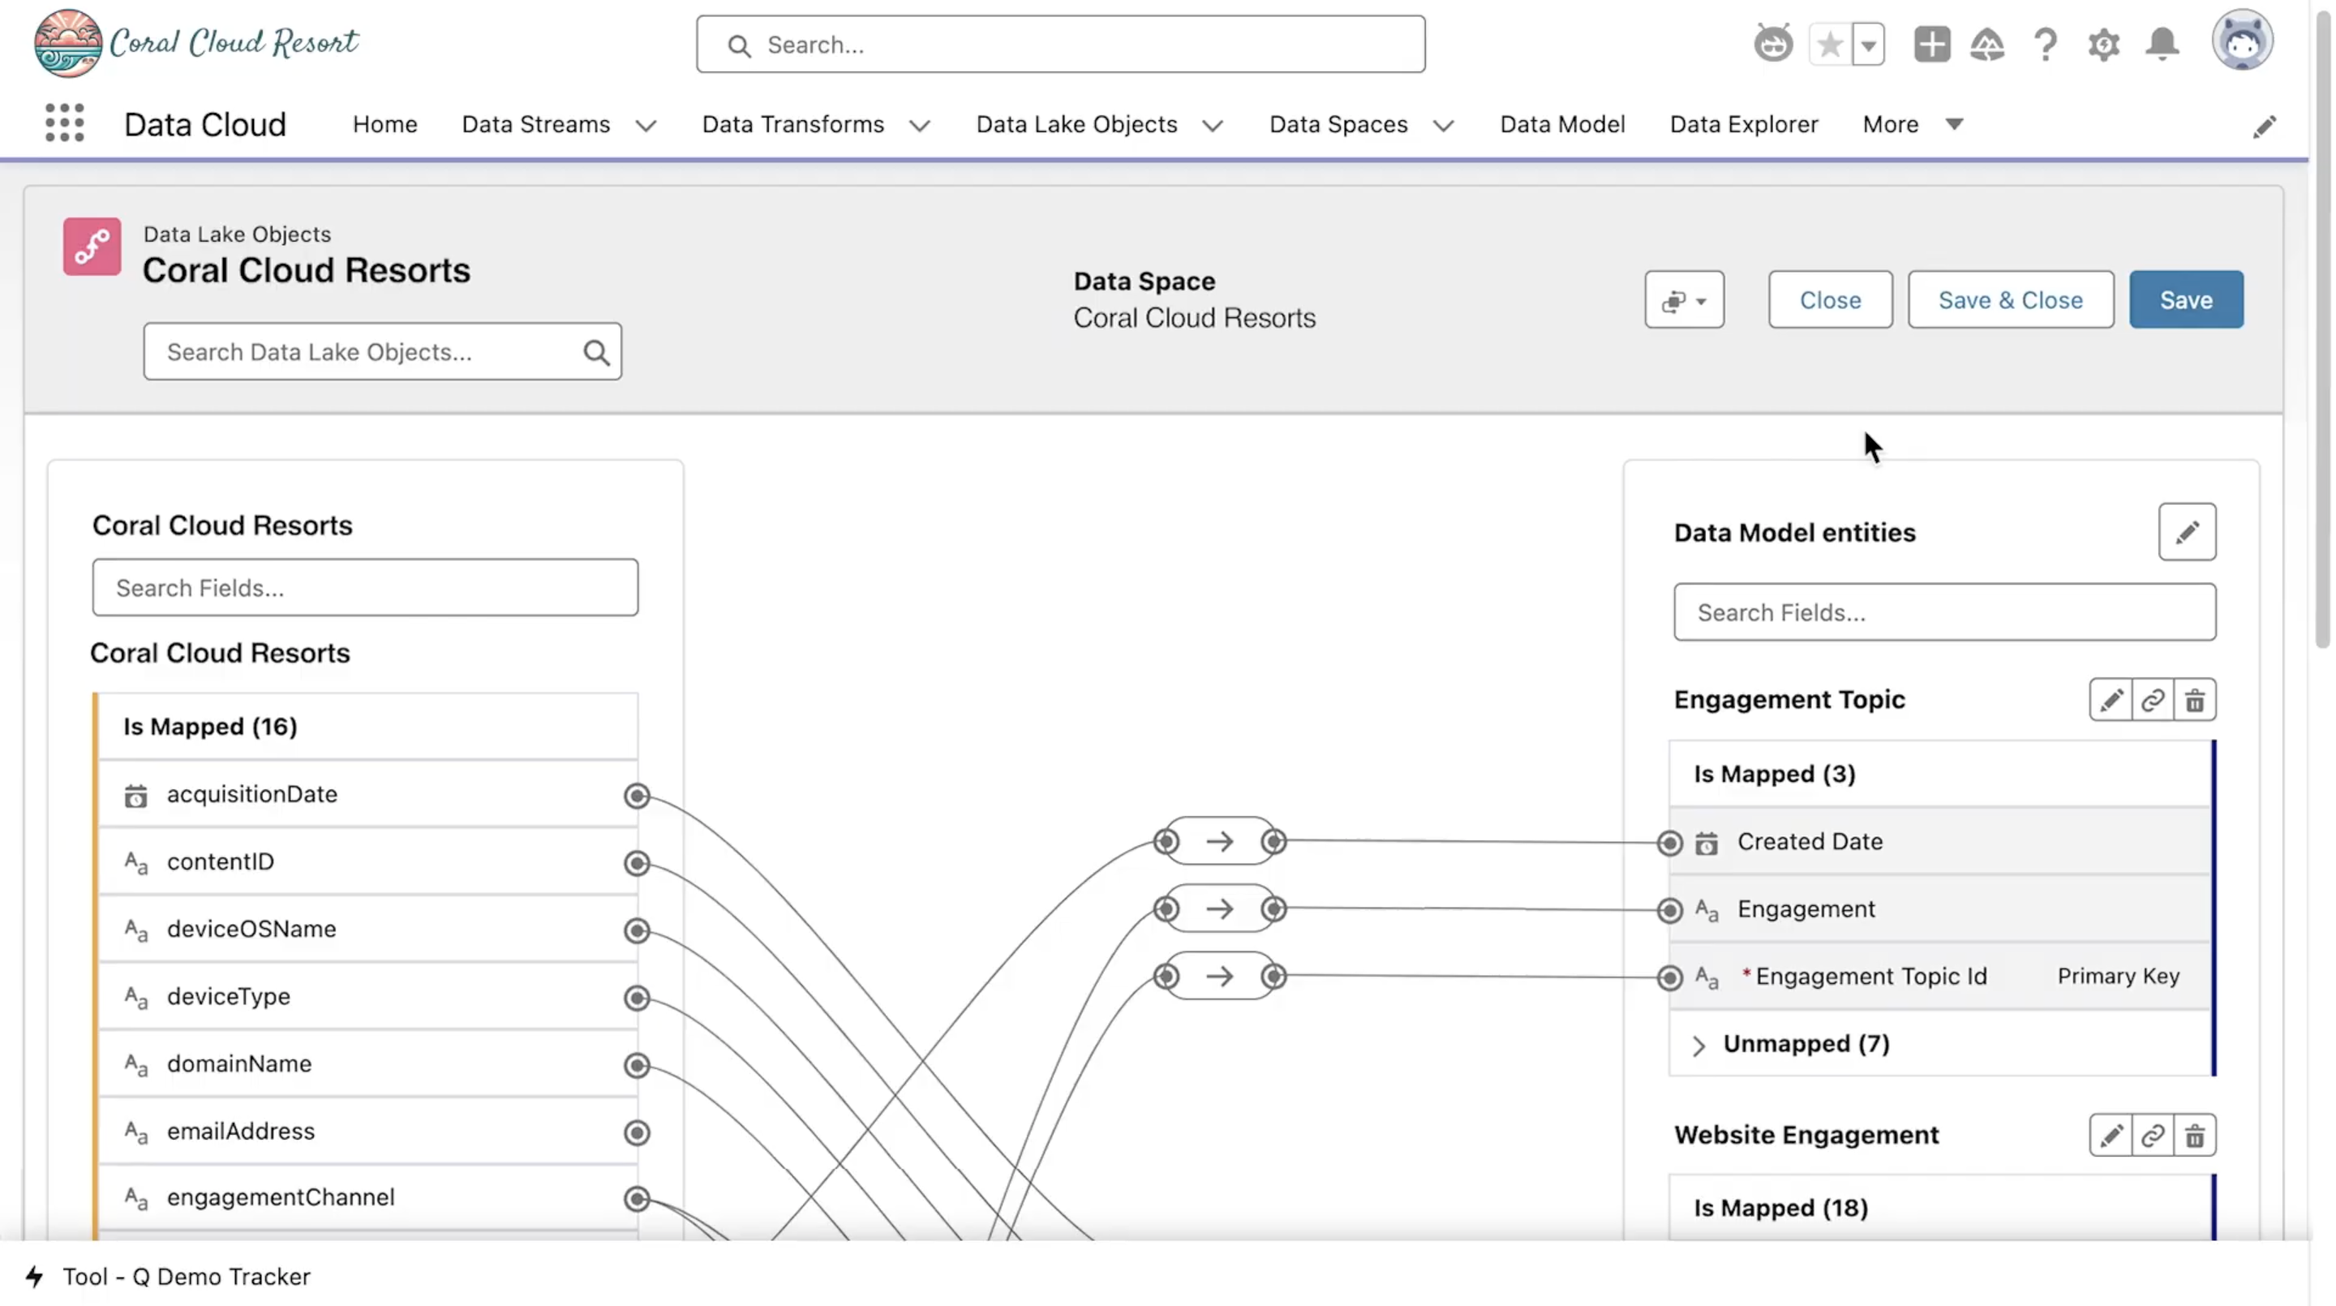
Task: Click the help question mark icon
Action: tap(2046, 45)
